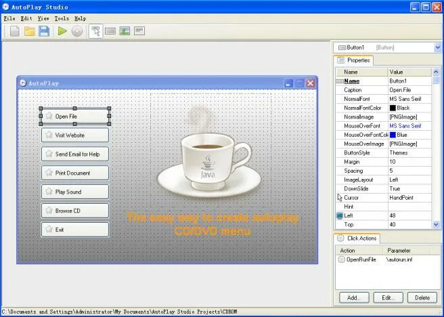Click the OpenRunFile action gear icon
The height and width of the screenshot is (317, 444).
click(342, 259)
